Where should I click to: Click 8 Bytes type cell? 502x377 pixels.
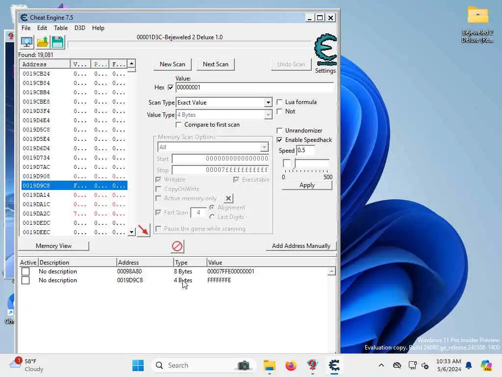tap(183, 271)
